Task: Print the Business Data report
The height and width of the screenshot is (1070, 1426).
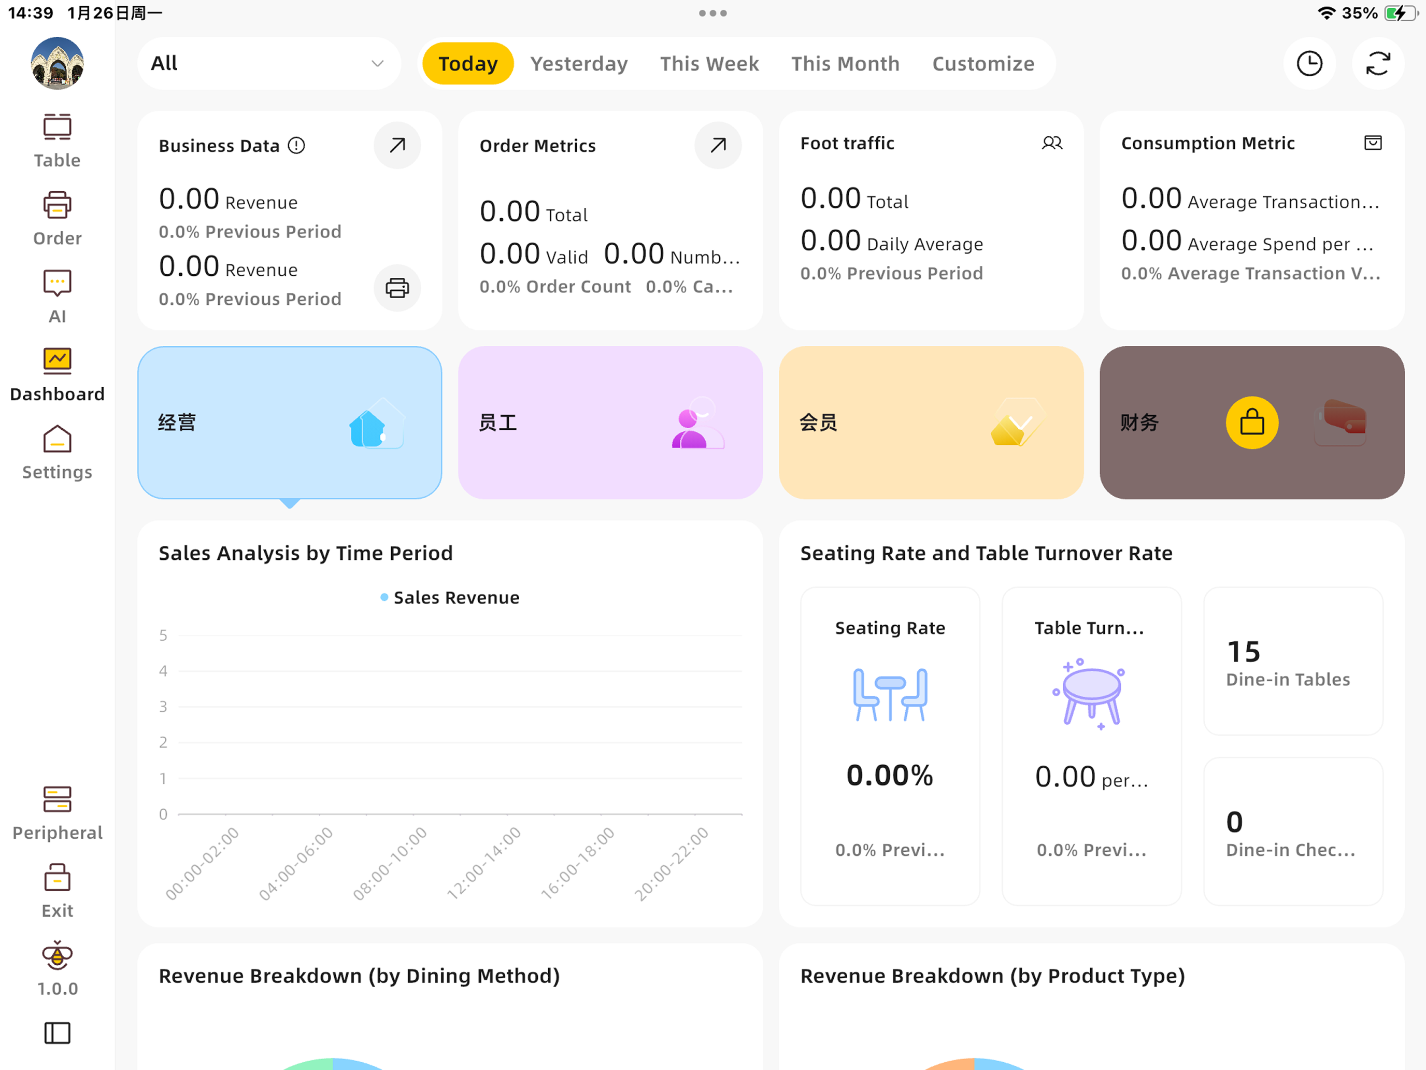Action: coord(397,288)
